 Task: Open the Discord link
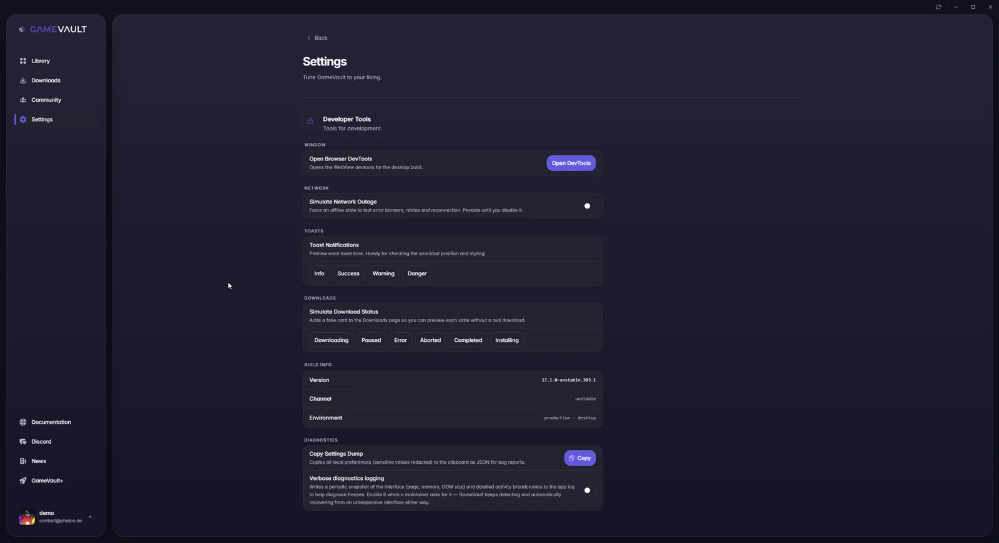tap(56, 441)
